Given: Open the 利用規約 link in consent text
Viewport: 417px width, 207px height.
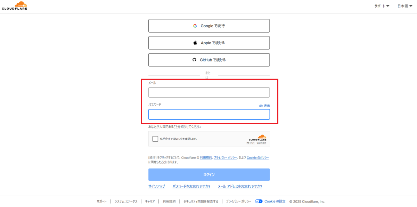Looking at the screenshot, I should point(206,157).
